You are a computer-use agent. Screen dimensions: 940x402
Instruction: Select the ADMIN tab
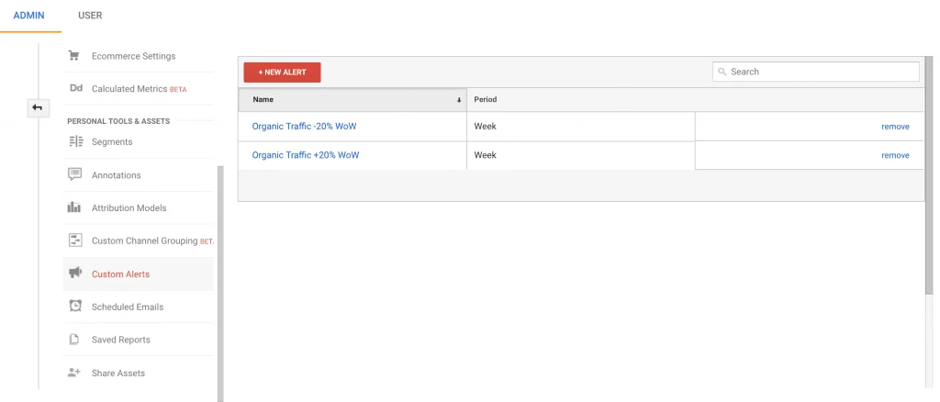coord(30,16)
